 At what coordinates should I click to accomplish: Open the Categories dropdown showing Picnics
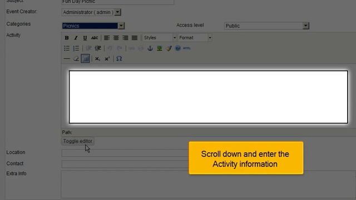pyautogui.click(x=93, y=26)
